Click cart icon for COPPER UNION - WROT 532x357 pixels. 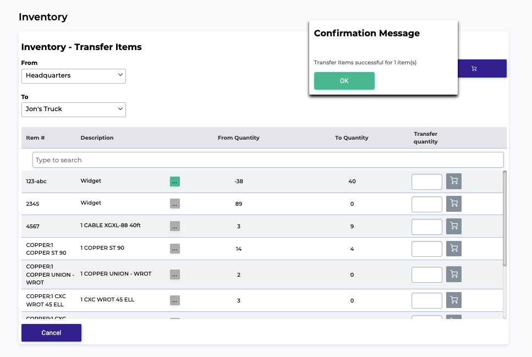click(x=453, y=274)
